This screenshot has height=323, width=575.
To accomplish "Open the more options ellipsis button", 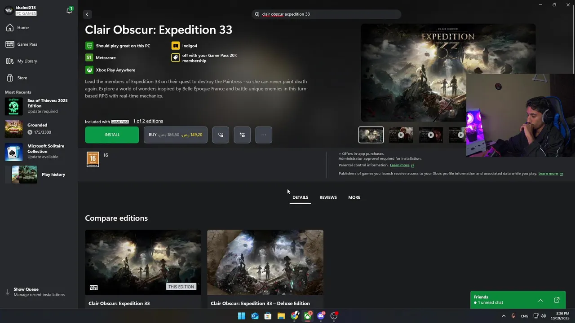I will pos(264,135).
